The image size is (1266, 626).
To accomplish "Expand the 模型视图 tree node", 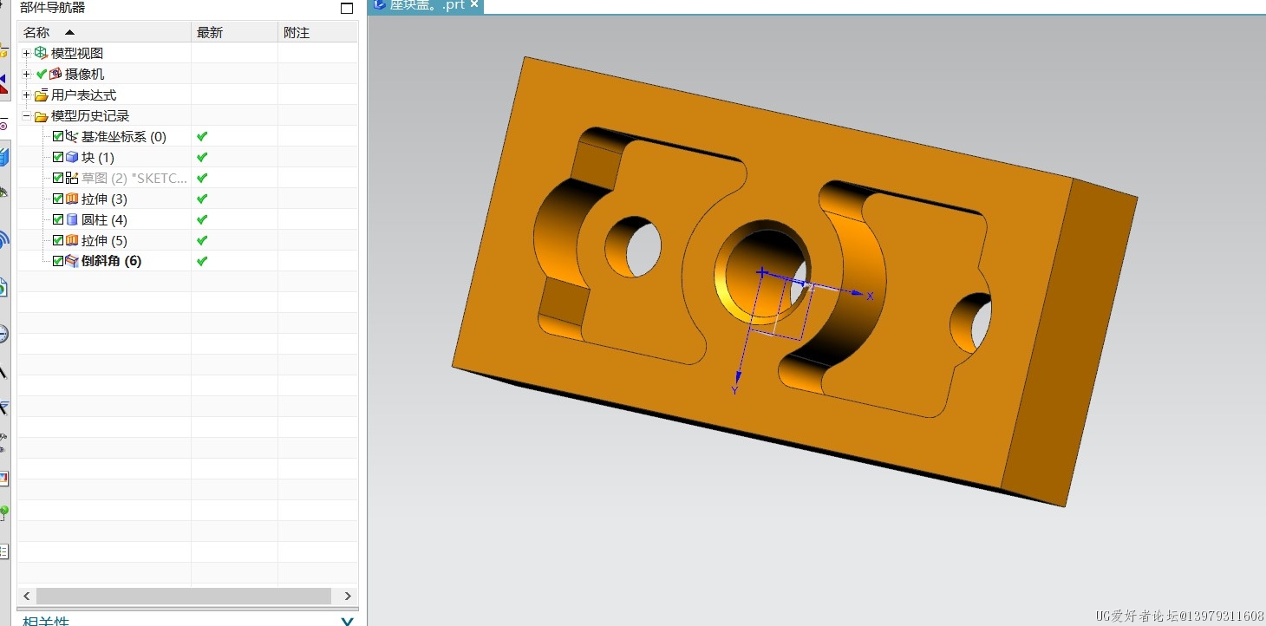I will click(26, 53).
